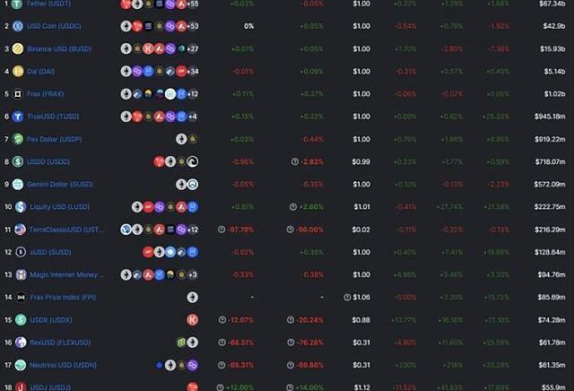The height and width of the screenshot is (391, 574).
Task: Click the Ethereum chain icon in Pax Dollar row
Action: [180, 139]
